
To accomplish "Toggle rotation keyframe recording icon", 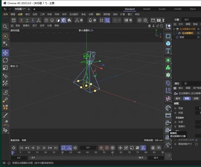I will (126, 148).
